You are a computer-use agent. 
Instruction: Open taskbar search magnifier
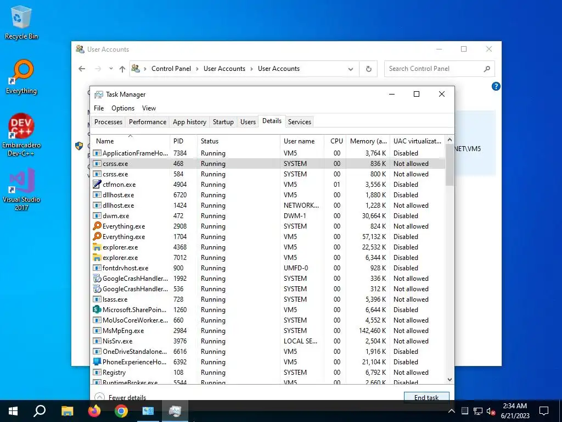click(40, 411)
